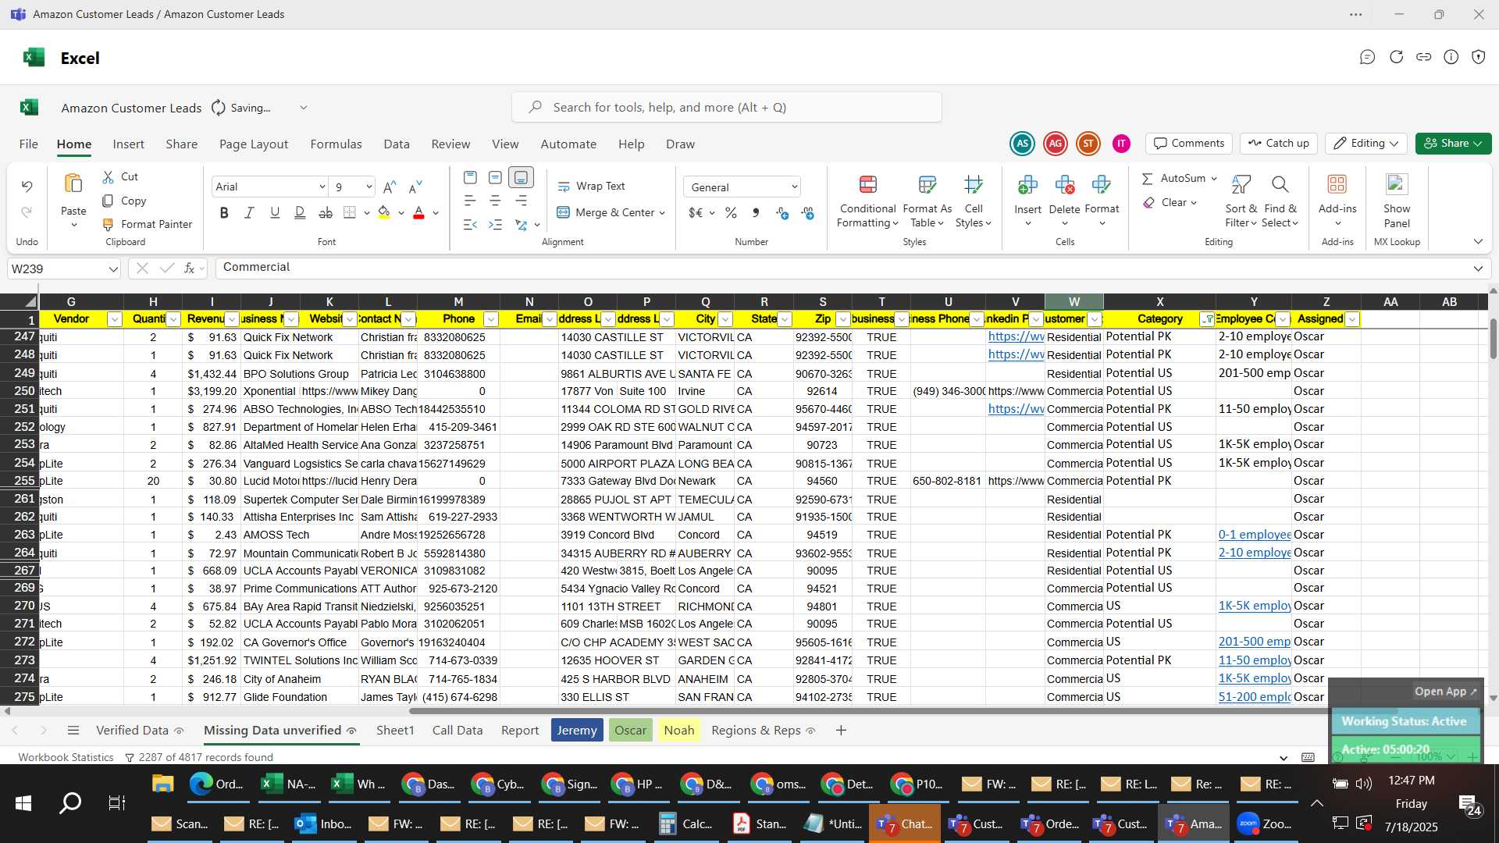Open Conditional Formatting icon
Screen dimensions: 1499x843
point(867,184)
